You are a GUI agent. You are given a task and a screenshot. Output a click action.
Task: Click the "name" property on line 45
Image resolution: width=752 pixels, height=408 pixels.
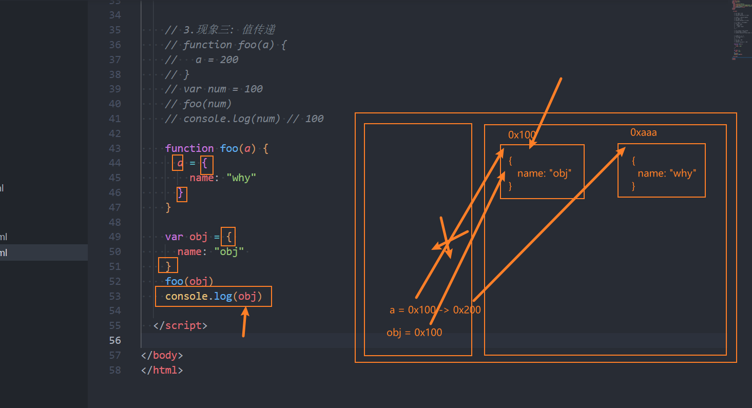tap(202, 178)
